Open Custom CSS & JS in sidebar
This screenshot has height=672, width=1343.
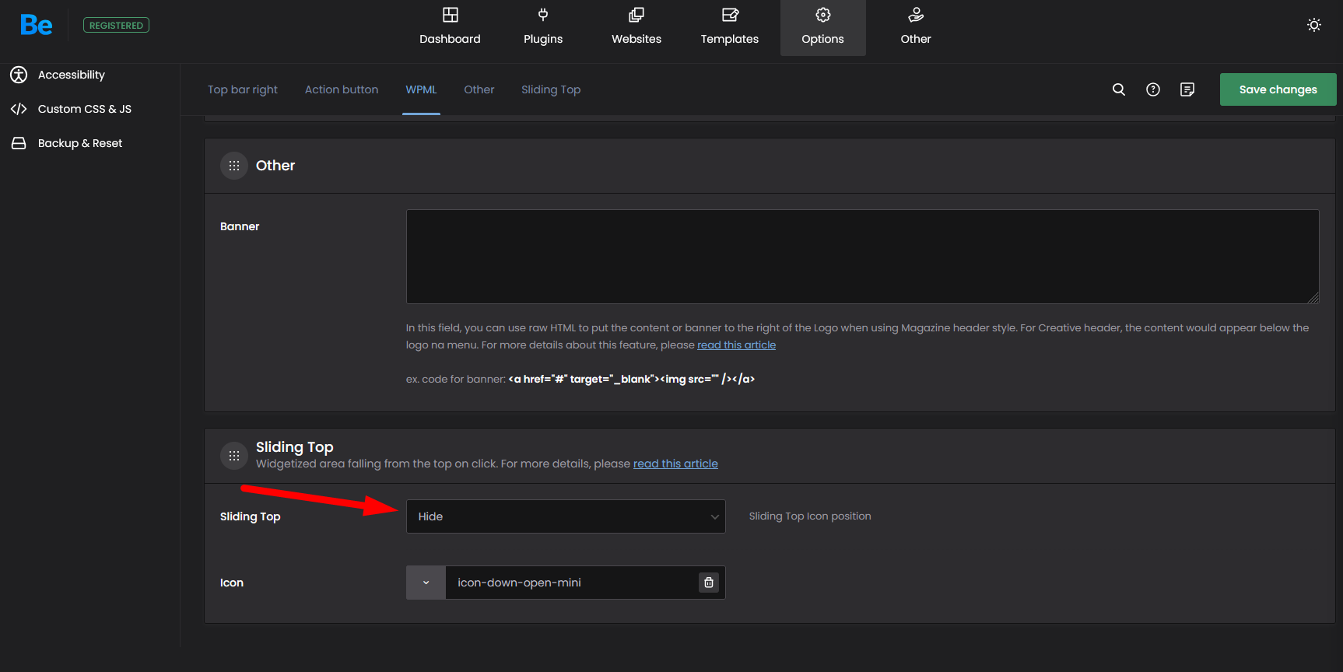(x=85, y=109)
